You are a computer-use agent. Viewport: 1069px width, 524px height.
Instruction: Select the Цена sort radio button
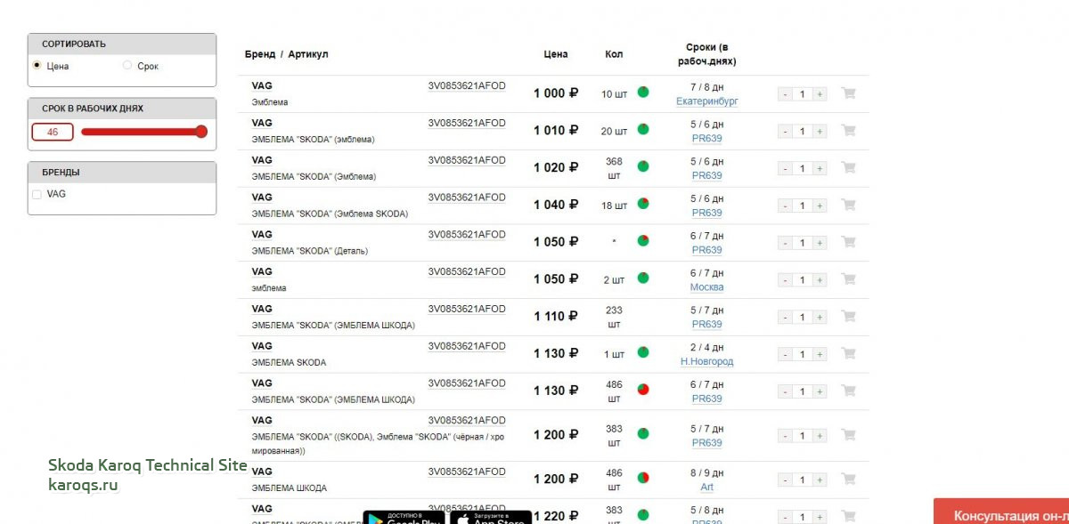tap(37, 65)
